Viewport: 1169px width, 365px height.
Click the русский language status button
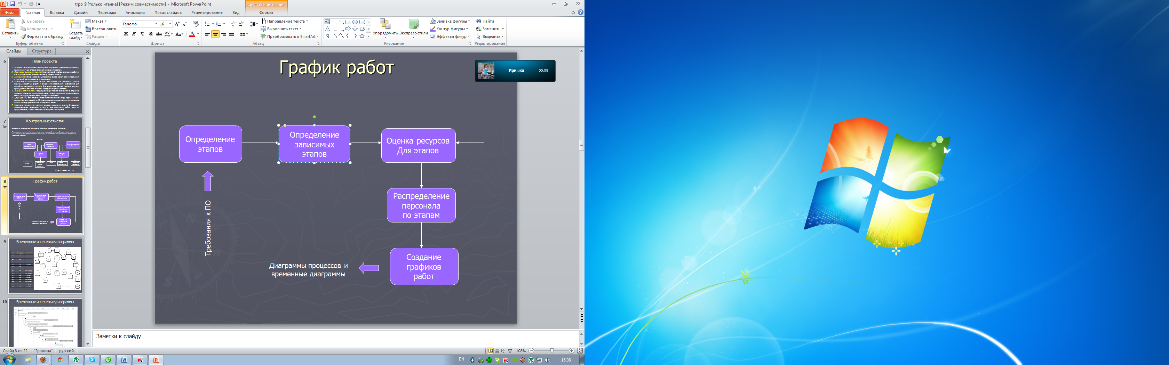click(66, 351)
